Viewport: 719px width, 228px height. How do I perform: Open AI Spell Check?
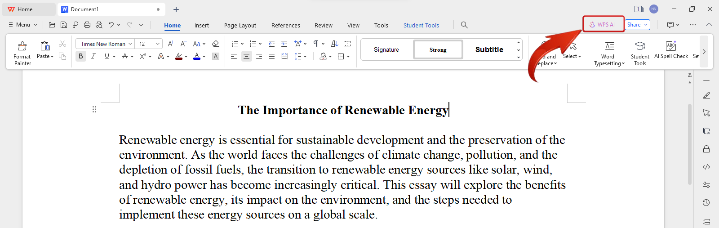click(671, 50)
